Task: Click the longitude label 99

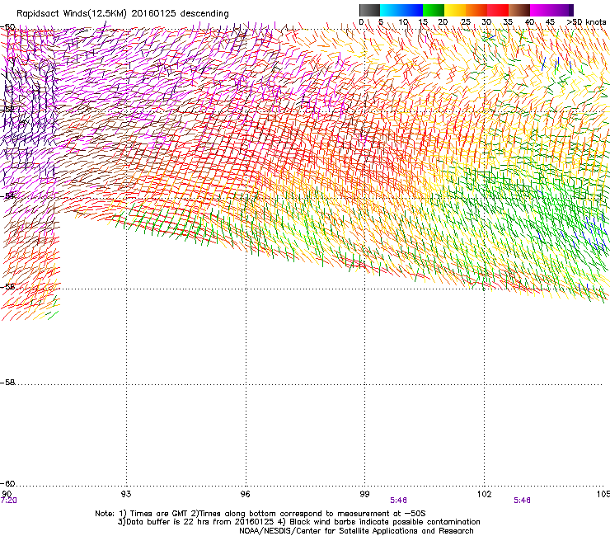Action: click(x=364, y=494)
